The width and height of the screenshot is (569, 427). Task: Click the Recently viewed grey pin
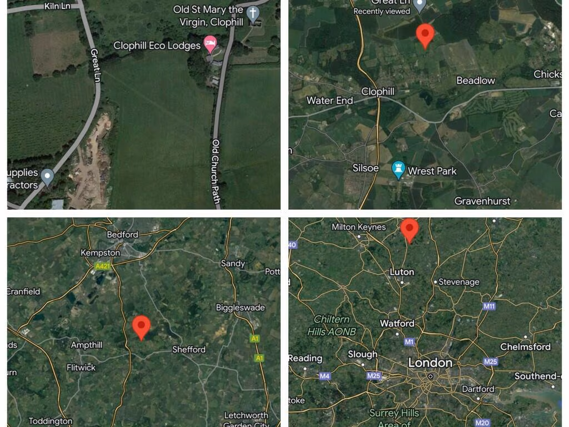point(420,6)
